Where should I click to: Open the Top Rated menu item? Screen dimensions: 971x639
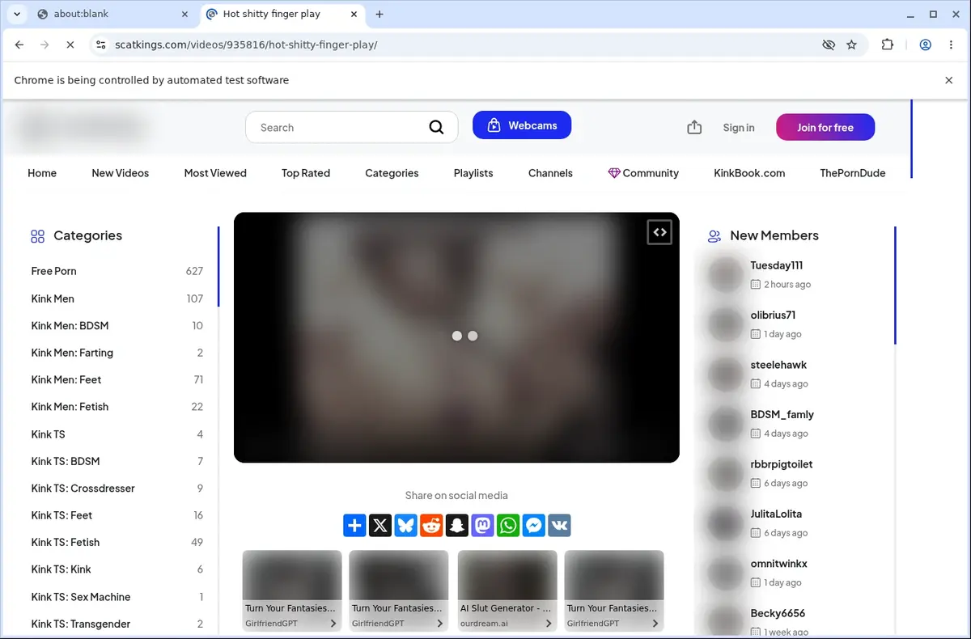pos(306,173)
